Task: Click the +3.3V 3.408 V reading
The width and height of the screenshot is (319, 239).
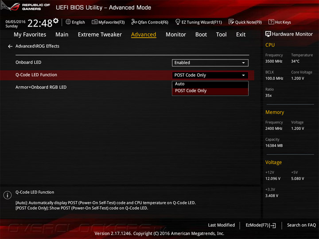Action: click(x=272, y=196)
